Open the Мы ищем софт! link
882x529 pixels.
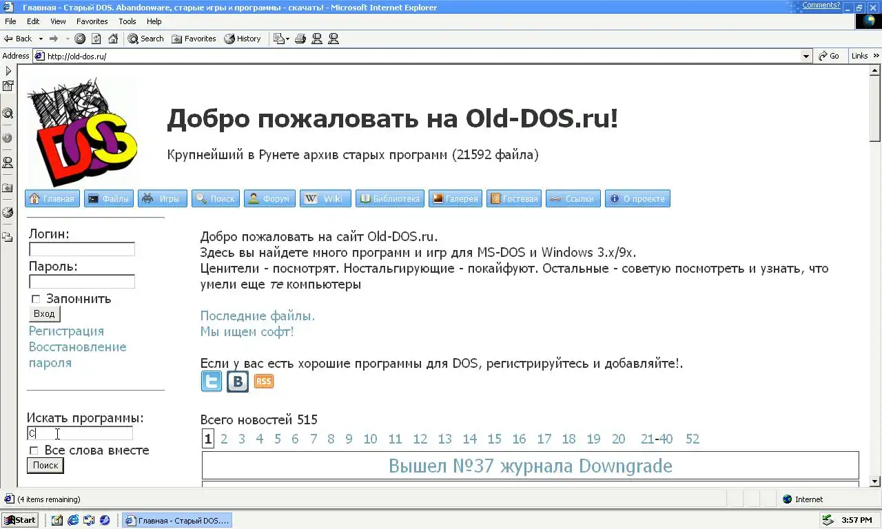[247, 332]
